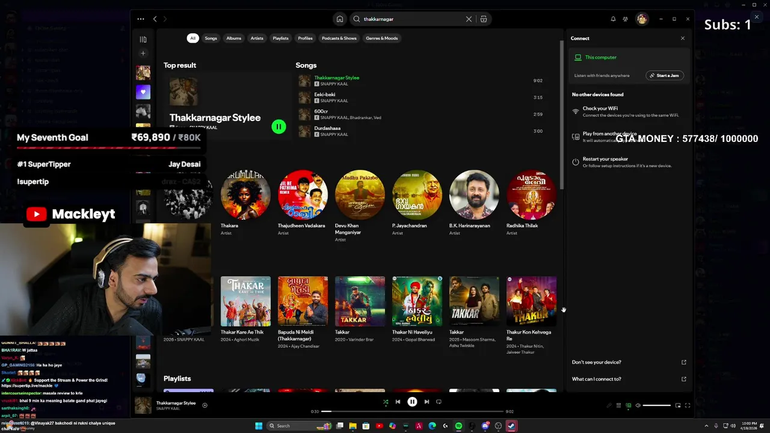Open the miniplayer icon
The height and width of the screenshot is (433, 770).
pos(678,405)
